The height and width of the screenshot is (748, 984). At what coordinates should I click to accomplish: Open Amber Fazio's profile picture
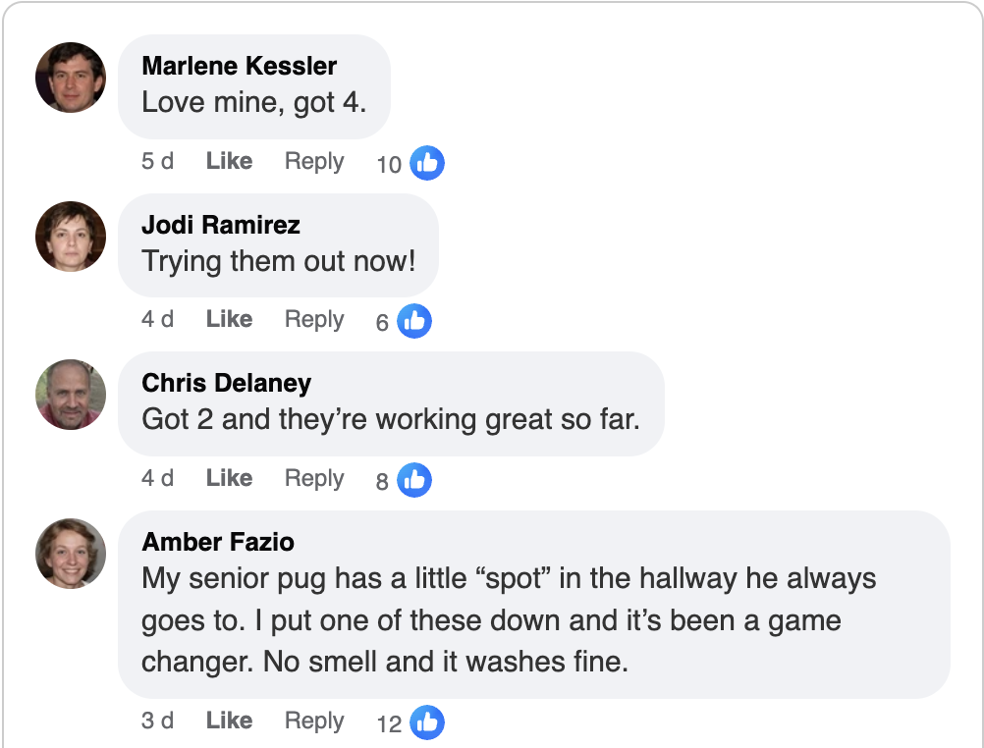pos(70,554)
